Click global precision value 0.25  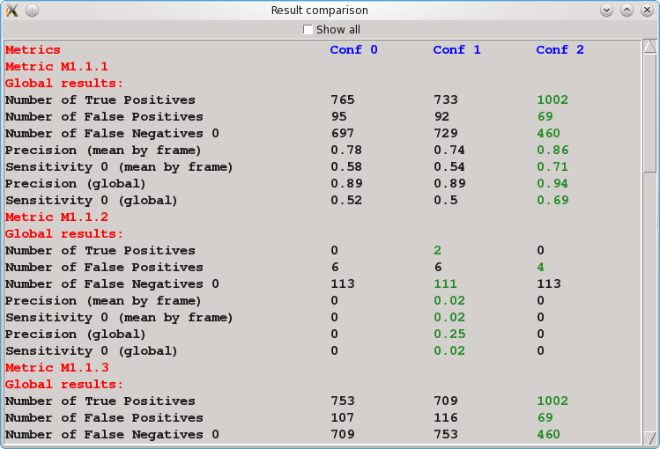tap(449, 334)
